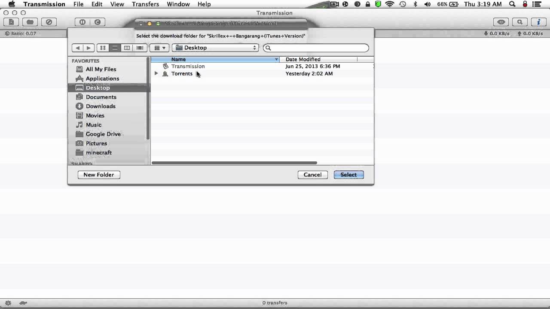Click Transmission's app icon in the file list
Viewport: 550px width, 309px height.
pyautogui.click(x=165, y=67)
